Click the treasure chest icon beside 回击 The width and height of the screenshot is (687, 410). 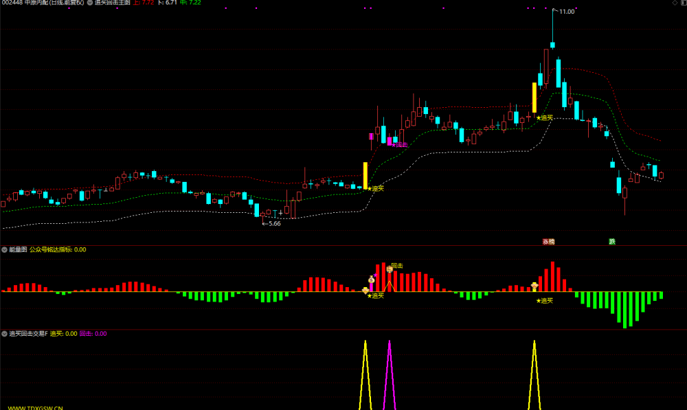point(390,270)
